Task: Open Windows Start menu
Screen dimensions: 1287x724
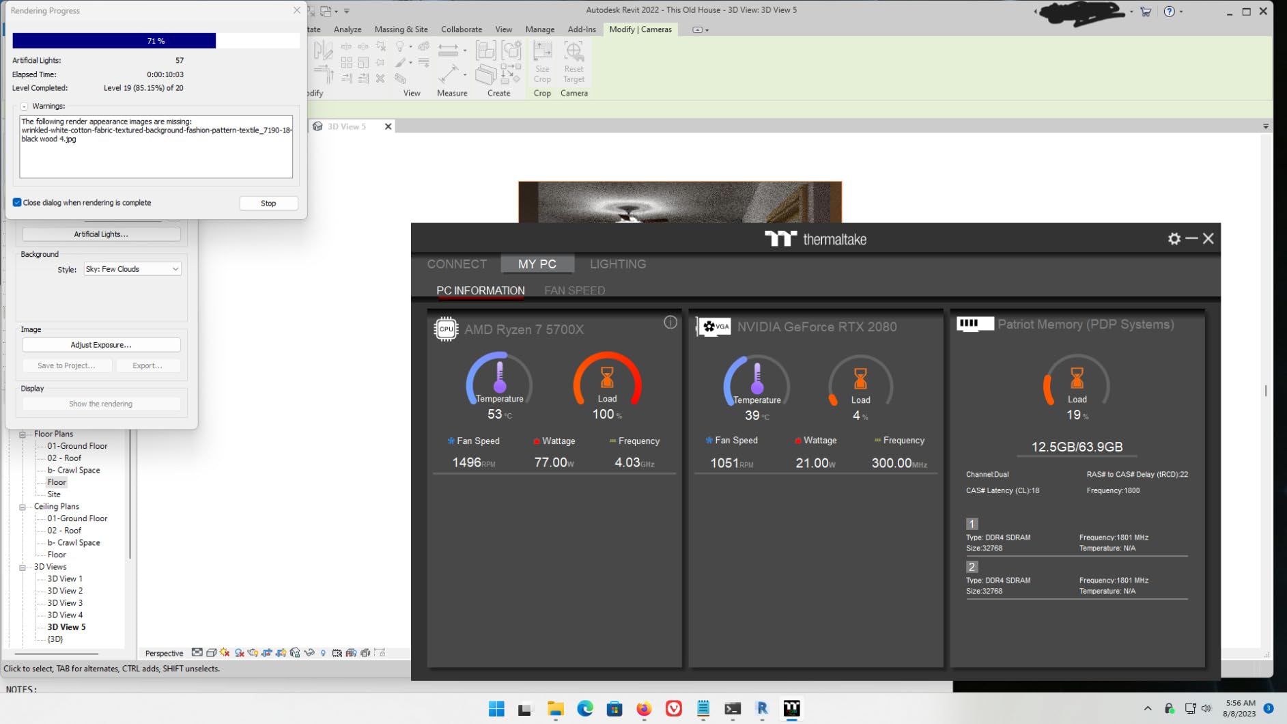Action: tap(496, 709)
